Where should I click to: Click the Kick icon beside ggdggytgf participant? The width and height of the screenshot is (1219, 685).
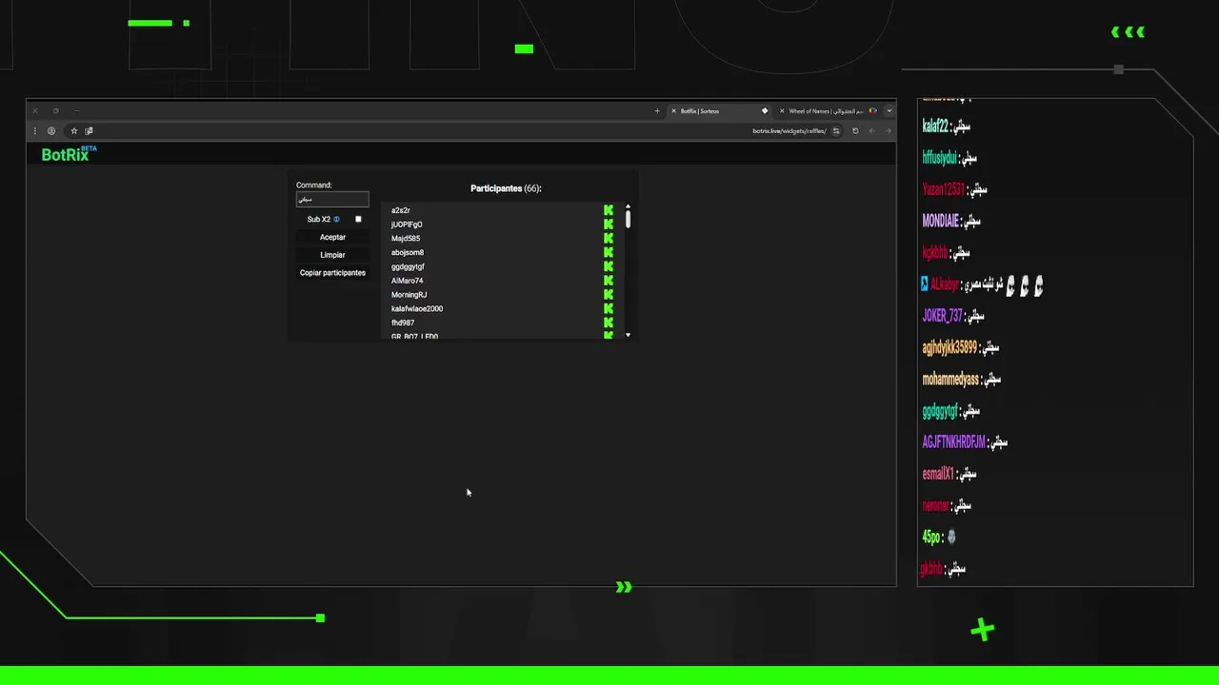pyautogui.click(x=609, y=266)
